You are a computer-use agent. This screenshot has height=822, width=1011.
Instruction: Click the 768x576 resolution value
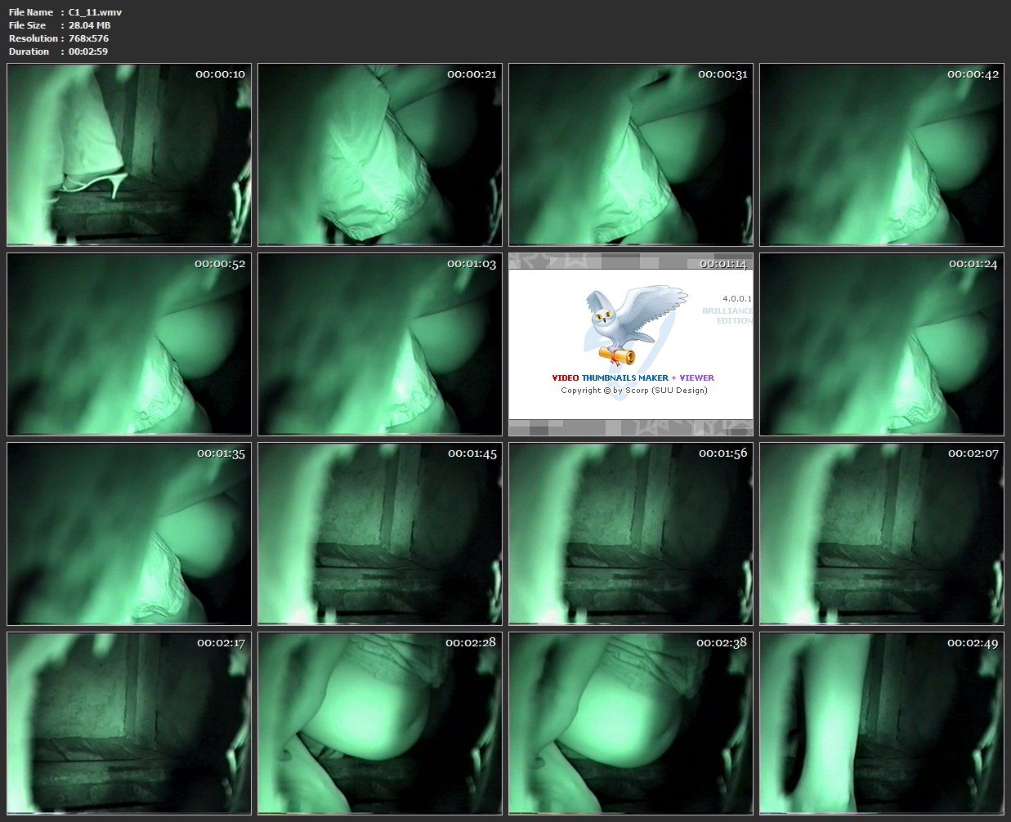click(x=88, y=38)
